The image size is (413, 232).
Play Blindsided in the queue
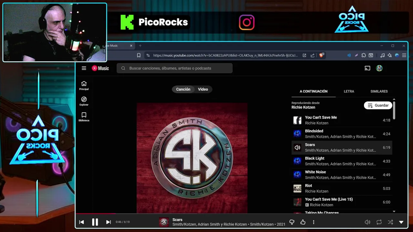point(342,134)
